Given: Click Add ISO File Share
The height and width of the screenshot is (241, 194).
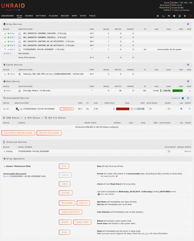Looking at the screenshot, I should point(49,133).
